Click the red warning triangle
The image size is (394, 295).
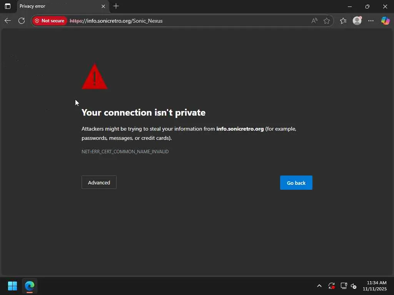[95, 76]
